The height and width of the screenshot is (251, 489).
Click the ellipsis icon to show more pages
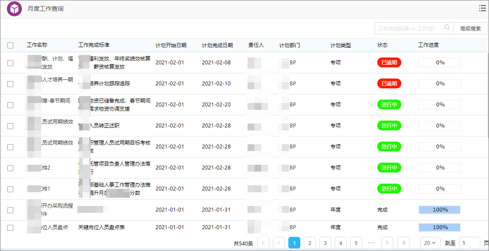click(370, 243)
